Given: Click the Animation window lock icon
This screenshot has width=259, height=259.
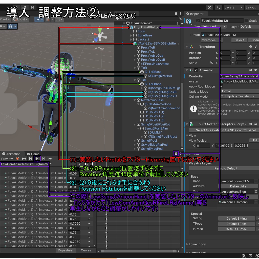Looking at the screenshot, I should tap(176, 154).
